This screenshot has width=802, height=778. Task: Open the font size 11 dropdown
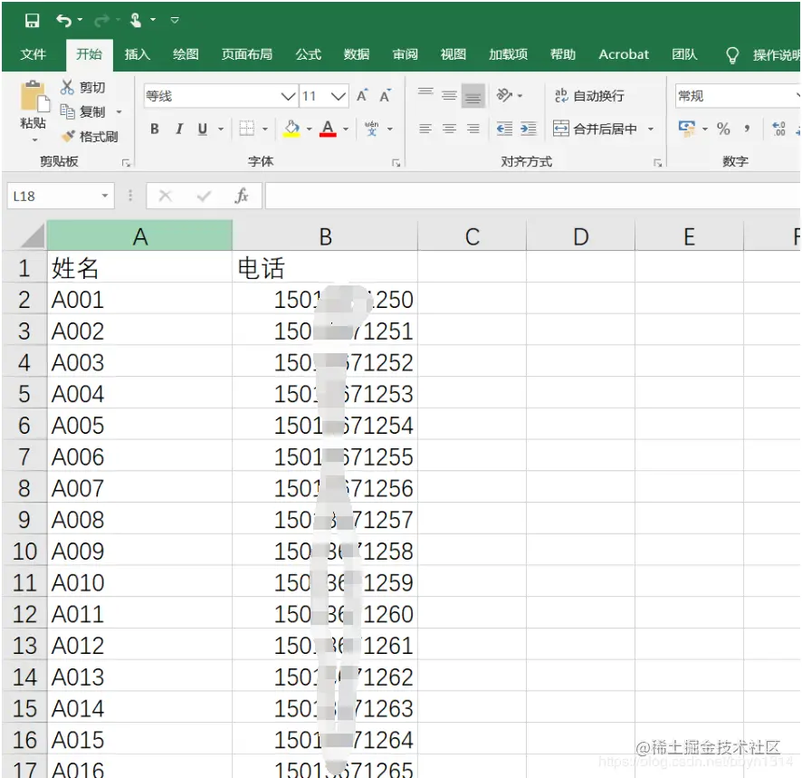[338, 96]
